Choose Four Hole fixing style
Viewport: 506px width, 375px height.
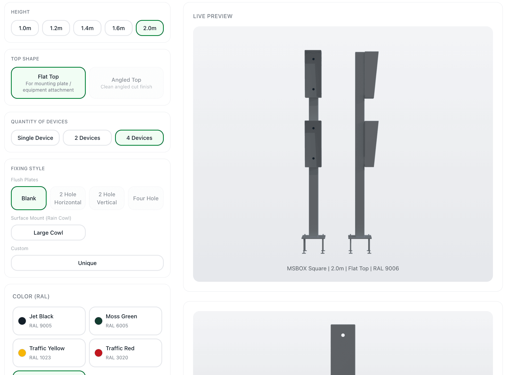point(146,198)
